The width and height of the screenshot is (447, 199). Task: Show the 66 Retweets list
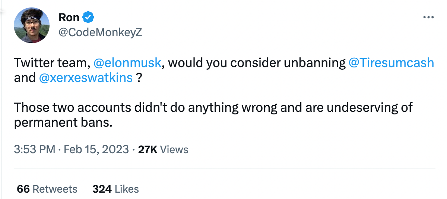(47, 189)
